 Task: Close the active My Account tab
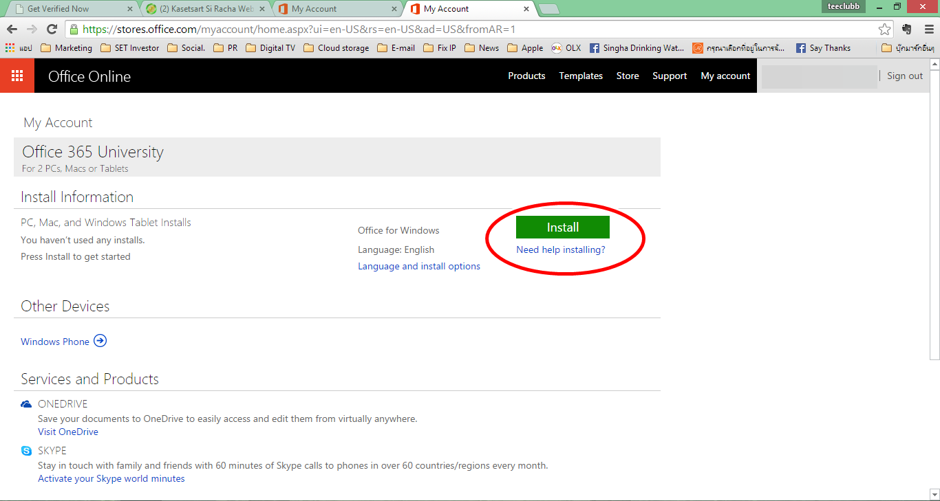pos(526,9)
